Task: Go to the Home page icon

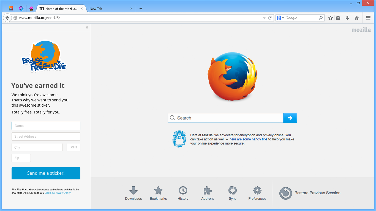Action: pyautogui.click(x=357, y=18)
